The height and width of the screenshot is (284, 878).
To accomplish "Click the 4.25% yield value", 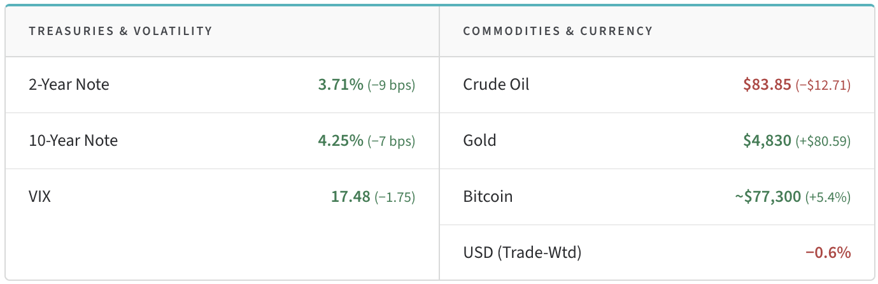I will pos(341,141).
